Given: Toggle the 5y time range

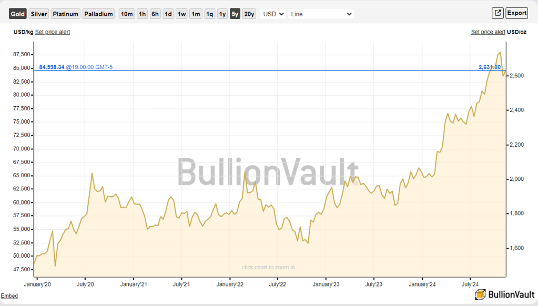Looking at the screenshot, I should [x=235, y=14].
